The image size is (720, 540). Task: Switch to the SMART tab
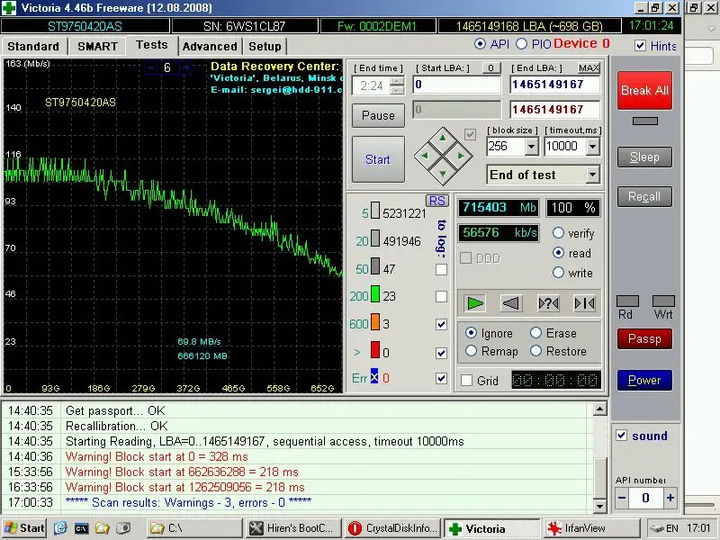point(97,46)
